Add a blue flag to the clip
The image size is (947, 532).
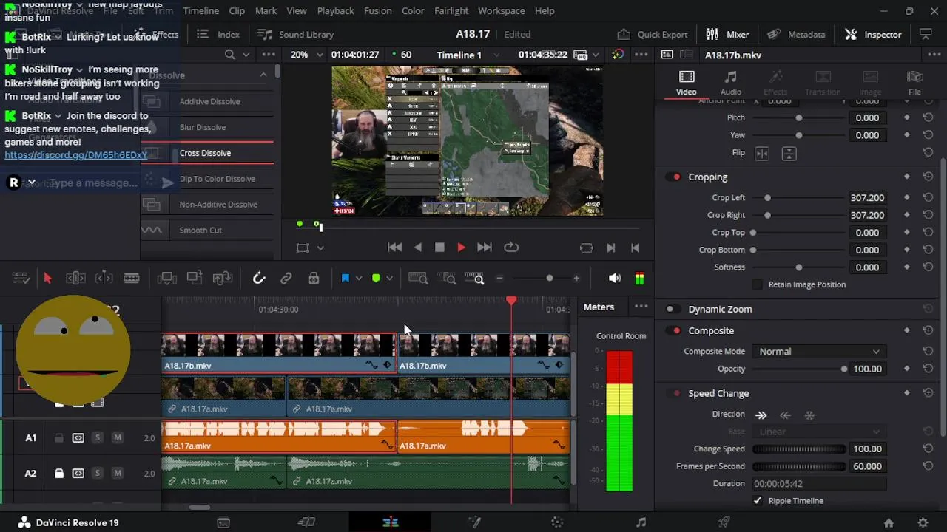click(345, 278)
